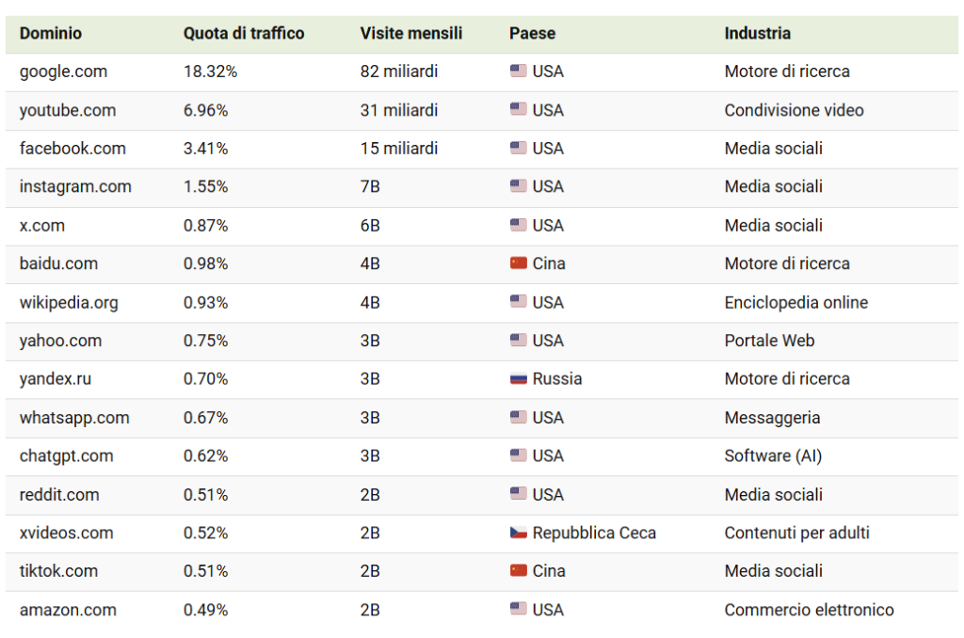Select the Industria column header
964x638 pixels.
[x=757, y=33]
